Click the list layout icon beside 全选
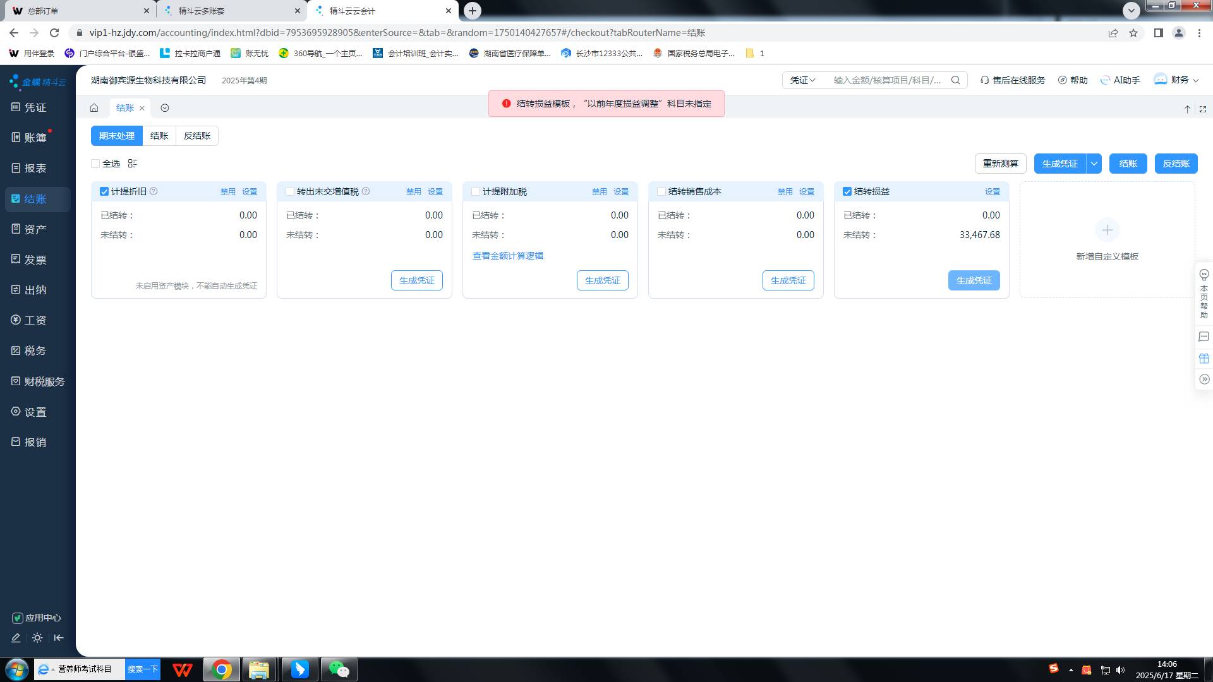Image resolution: width=1213 pixels, height=682 pixels. click(133, 164)
